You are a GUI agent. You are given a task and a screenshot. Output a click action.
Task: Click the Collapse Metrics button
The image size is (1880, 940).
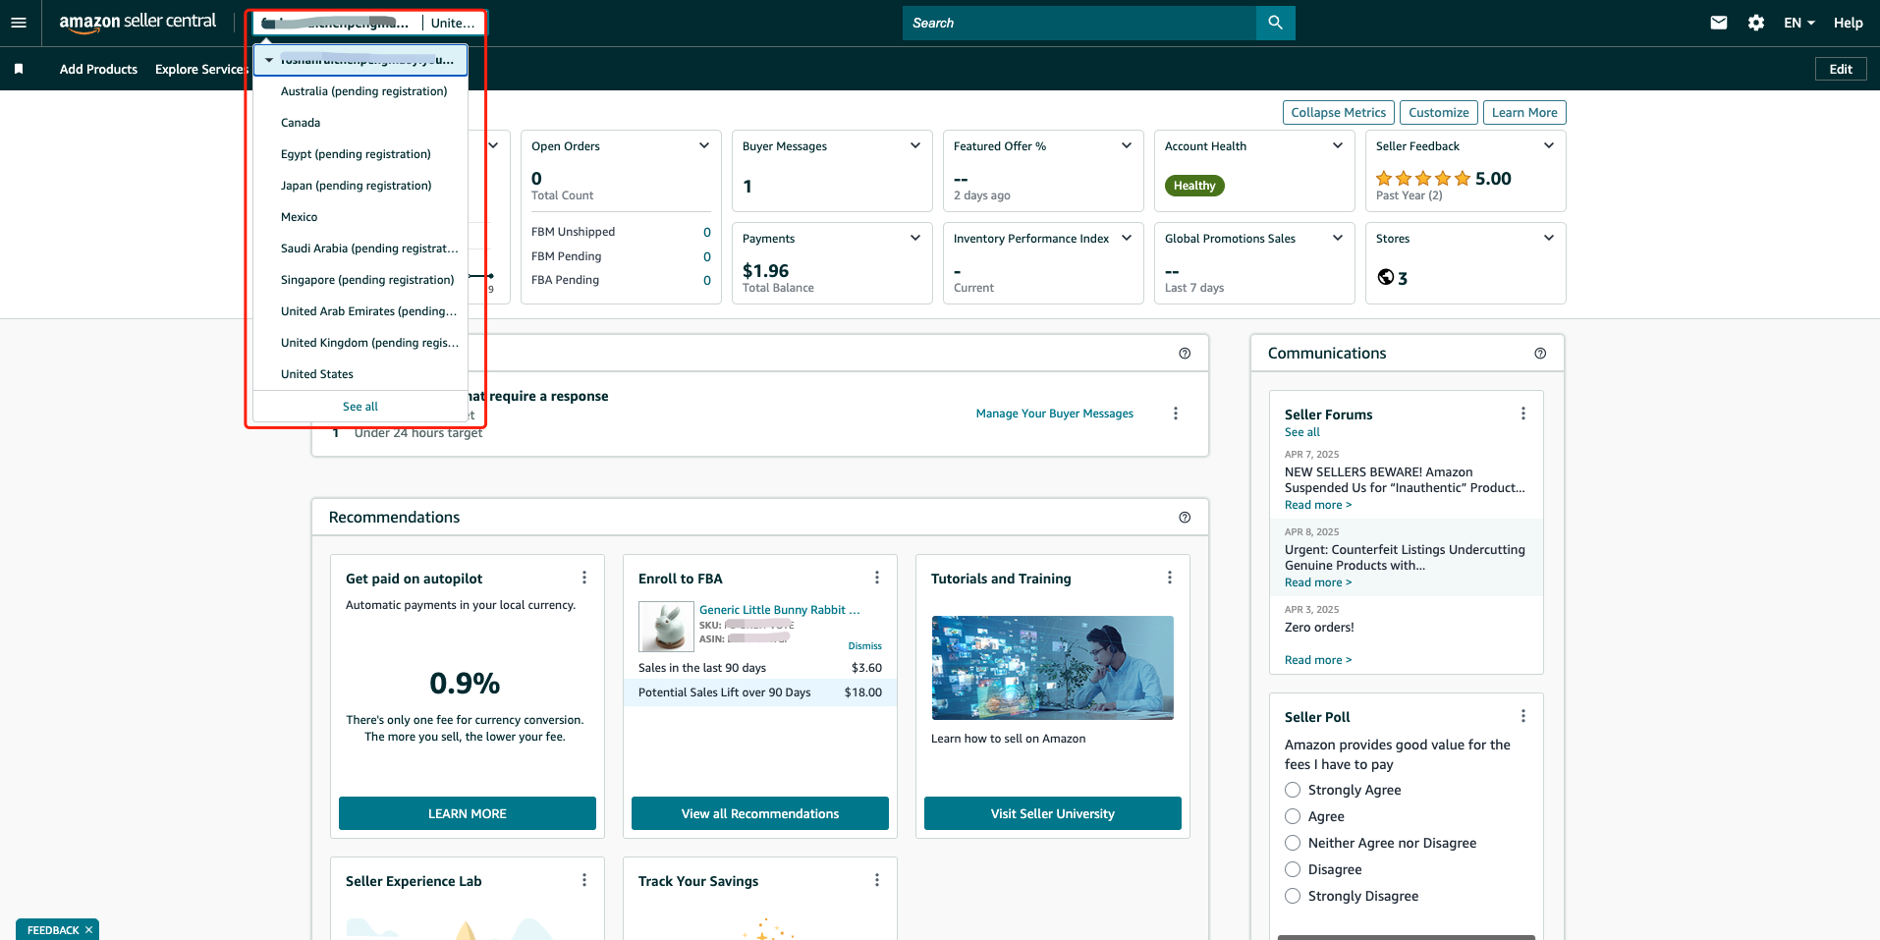coord(1338,113)
